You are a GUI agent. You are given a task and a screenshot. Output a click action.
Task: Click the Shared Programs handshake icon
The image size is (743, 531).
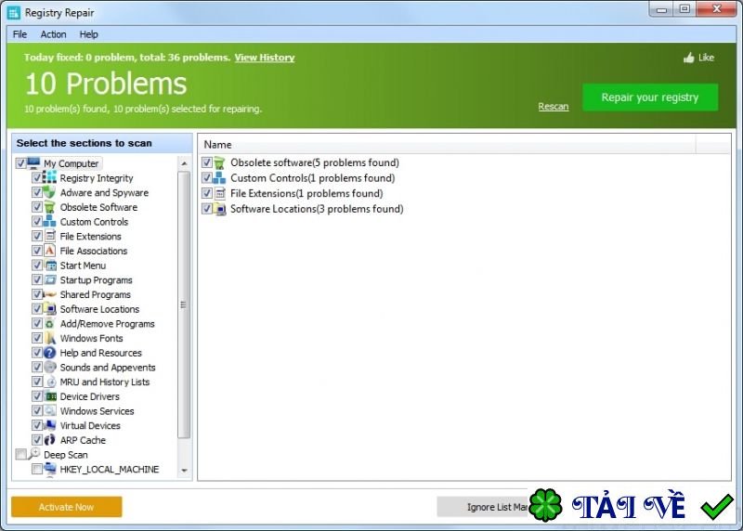50,294
